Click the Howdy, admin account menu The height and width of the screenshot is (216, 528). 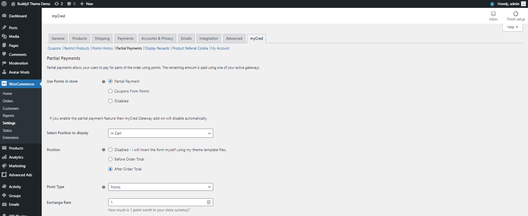[x=512, y=4]
